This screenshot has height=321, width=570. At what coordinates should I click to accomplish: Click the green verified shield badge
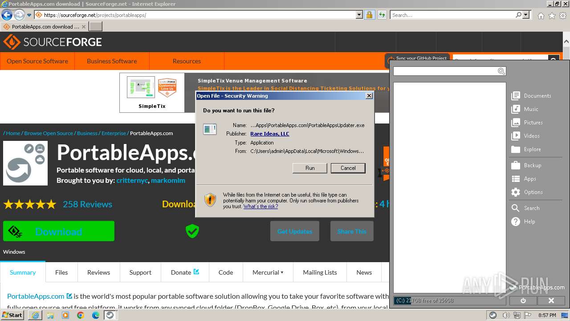click(192, 231)
